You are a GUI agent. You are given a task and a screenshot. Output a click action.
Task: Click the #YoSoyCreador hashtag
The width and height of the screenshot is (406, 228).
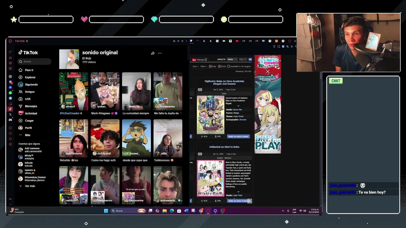[69, 113]
